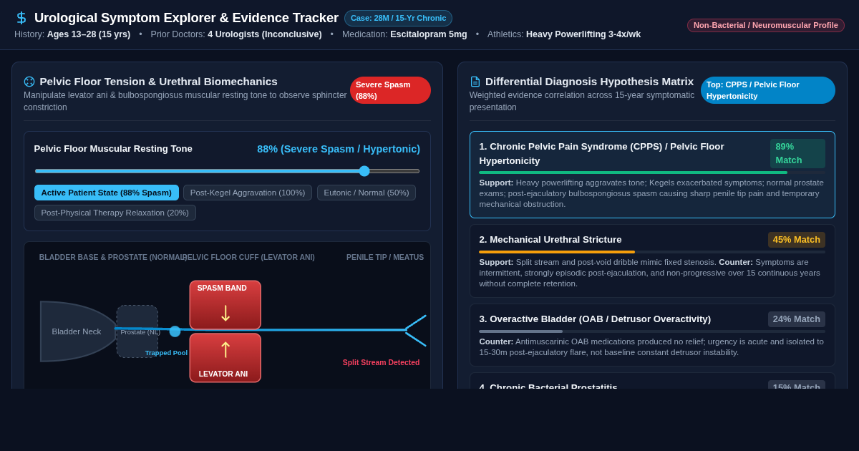
Task: Click the Non-Bacterial / Neuromuscular Profile badge
Action: pyautogui.click(x=766, y=25)
